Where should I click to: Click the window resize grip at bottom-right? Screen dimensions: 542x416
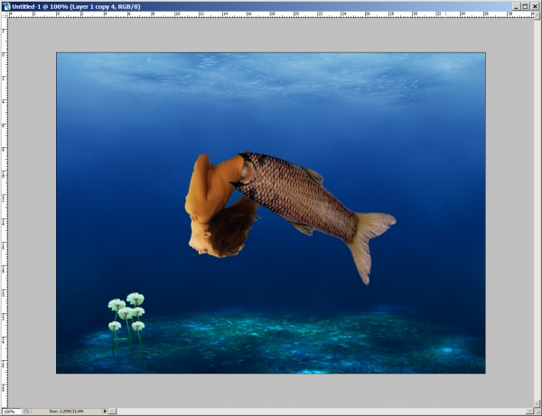pyautogui.click(x=537, y=411)
